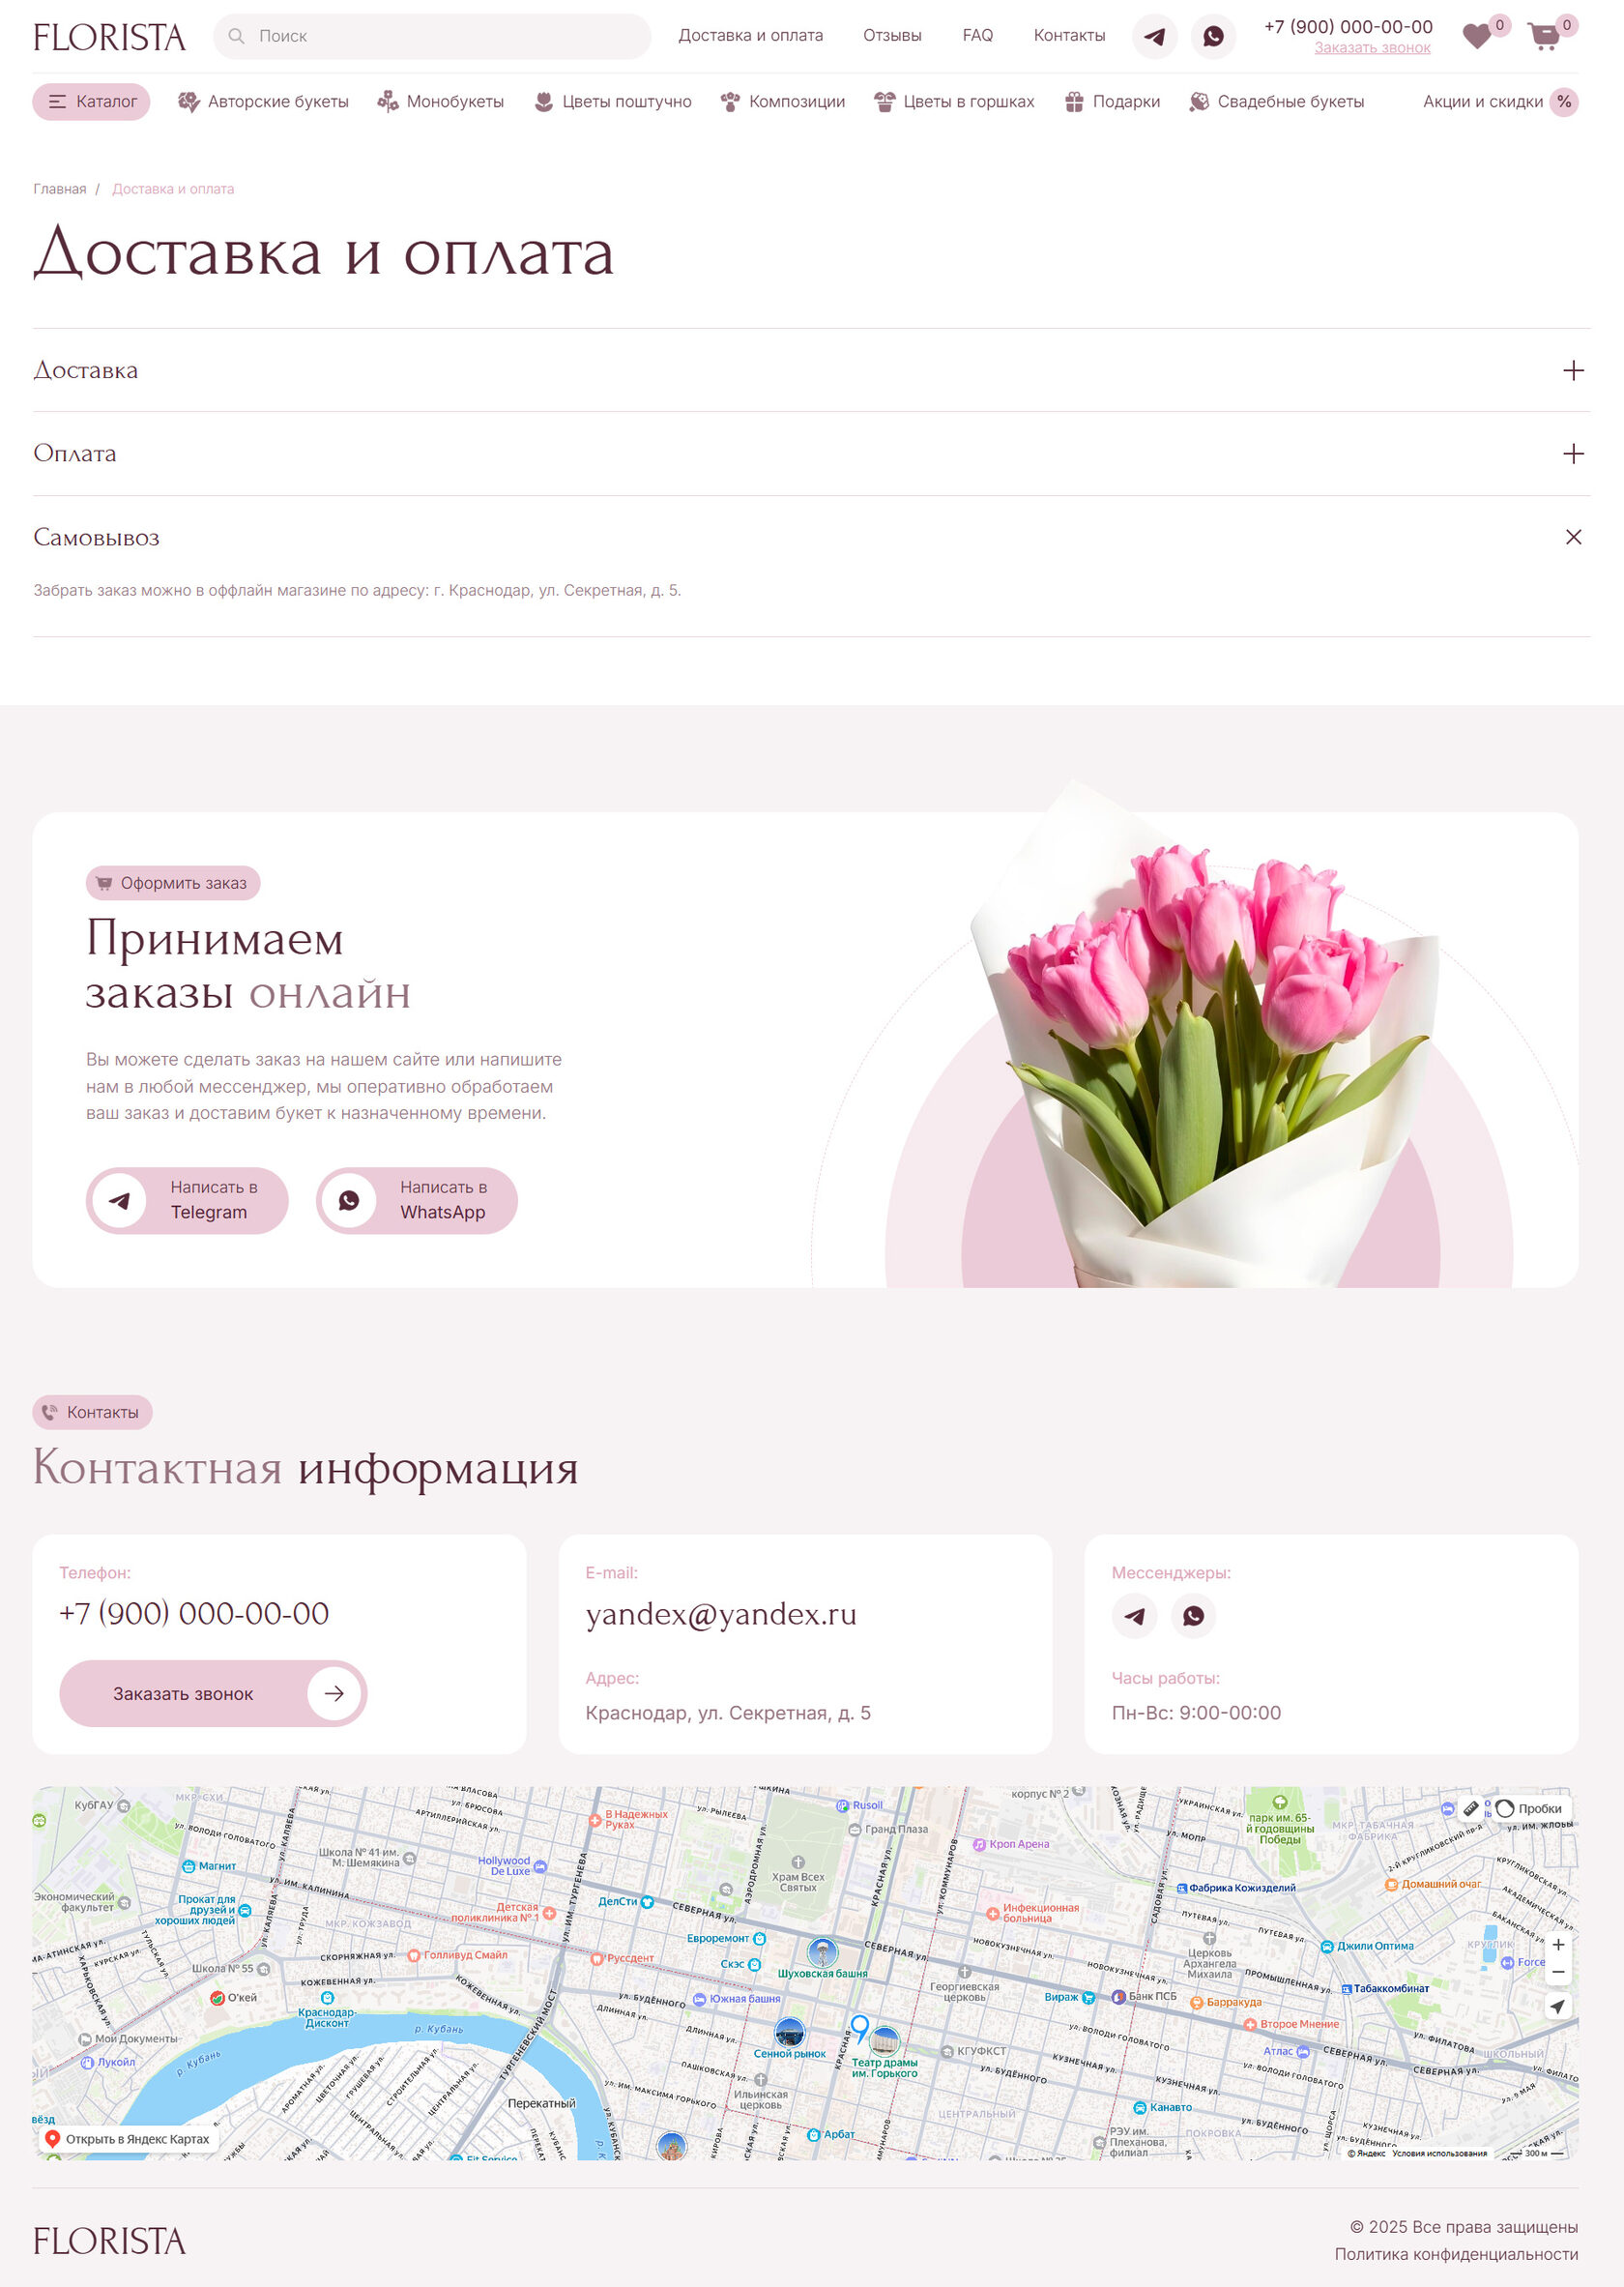Open Композиции category

[783, 103]
